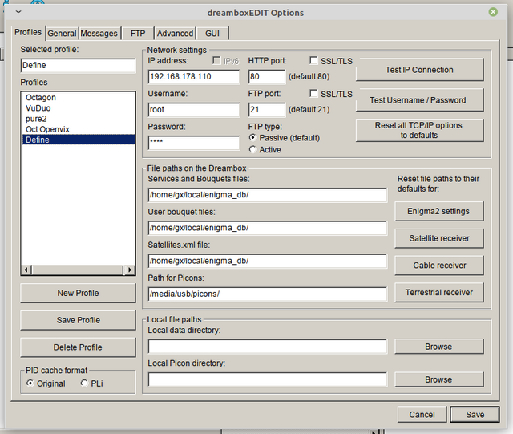
Task: Select the Octagon profile
Action: [79, 98]
